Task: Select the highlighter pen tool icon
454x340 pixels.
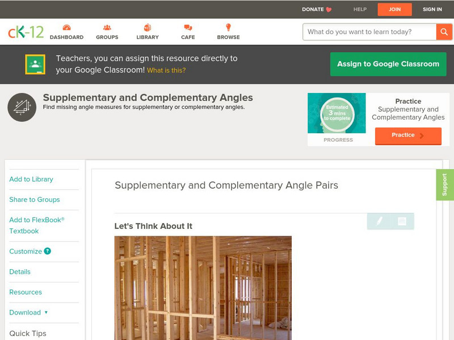Action: click(379, 221)
